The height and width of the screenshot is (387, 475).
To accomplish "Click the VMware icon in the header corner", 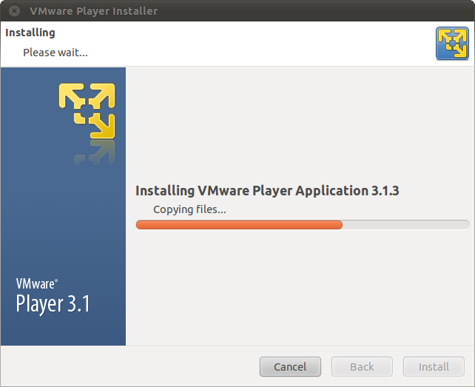I will coord(452,43).
